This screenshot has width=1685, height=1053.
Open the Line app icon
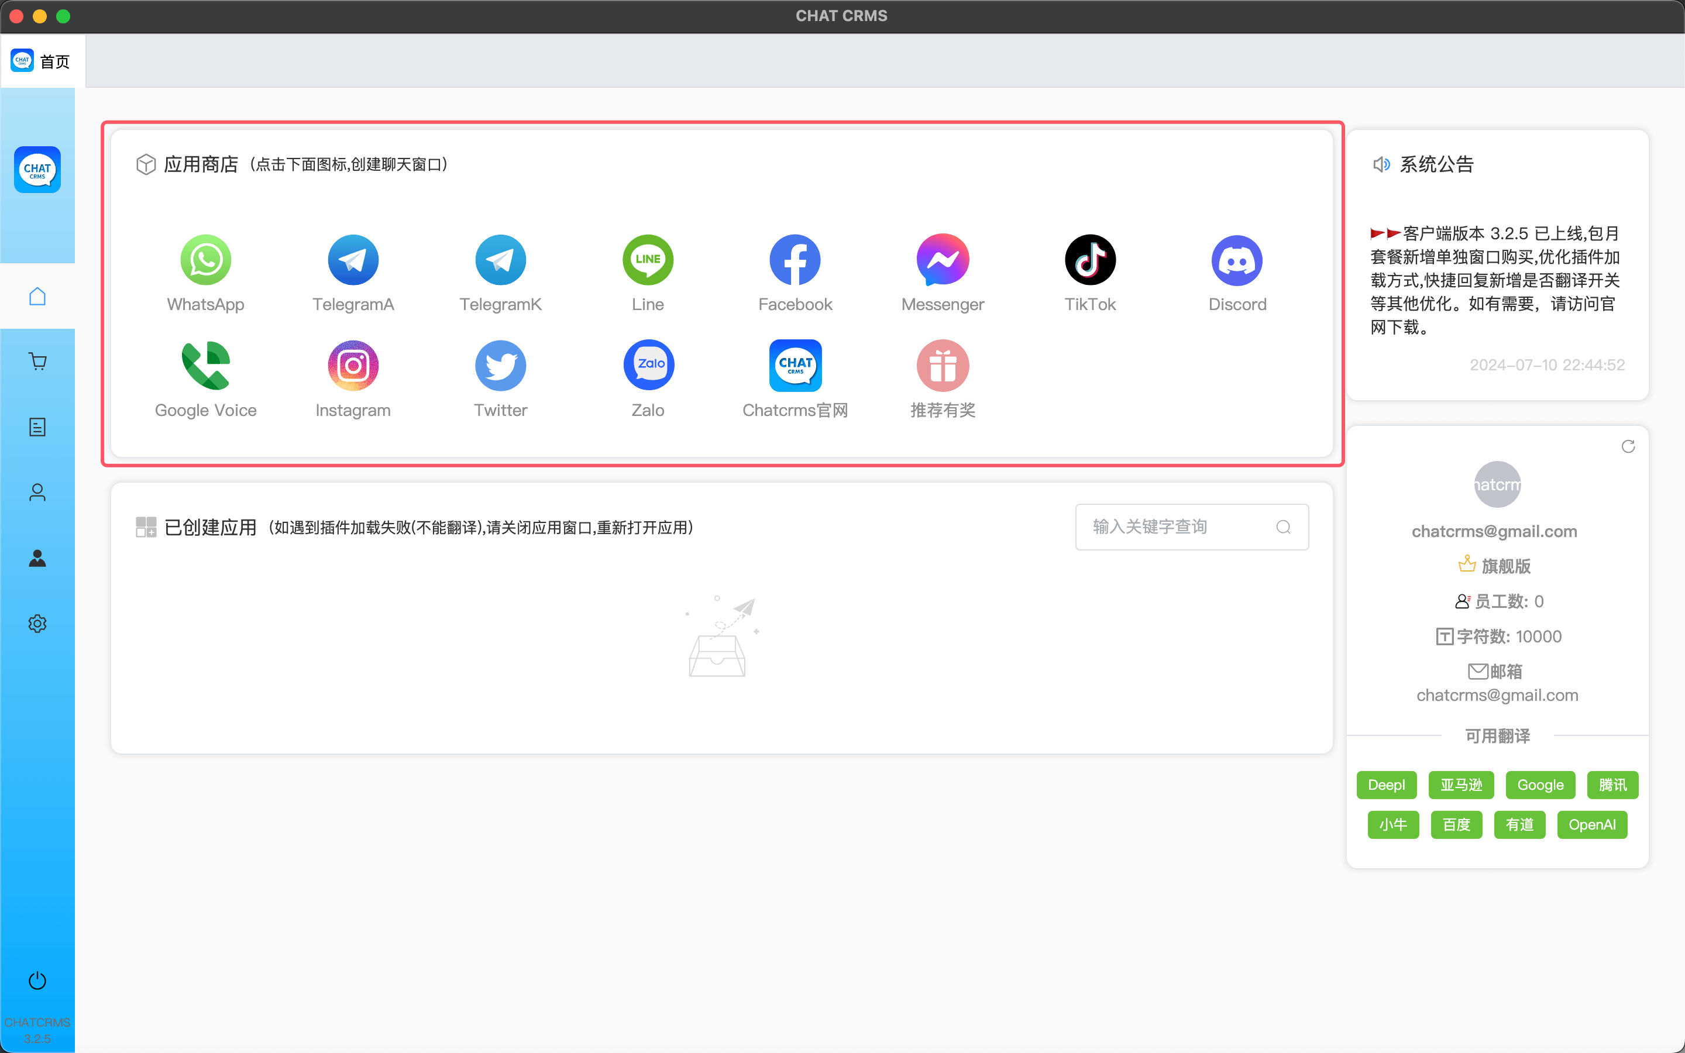648,260
